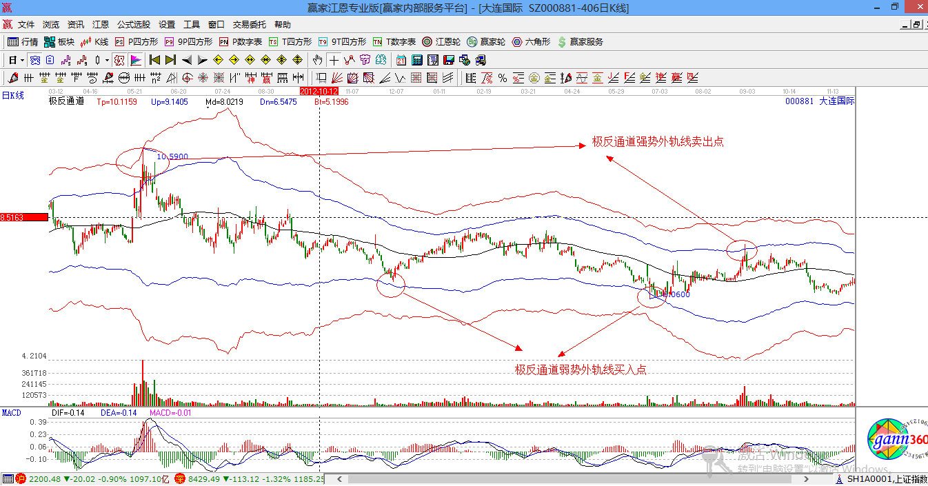Click the 板块 sector button
This screenshot has height=486, width=928.
[x=59, y=42]
